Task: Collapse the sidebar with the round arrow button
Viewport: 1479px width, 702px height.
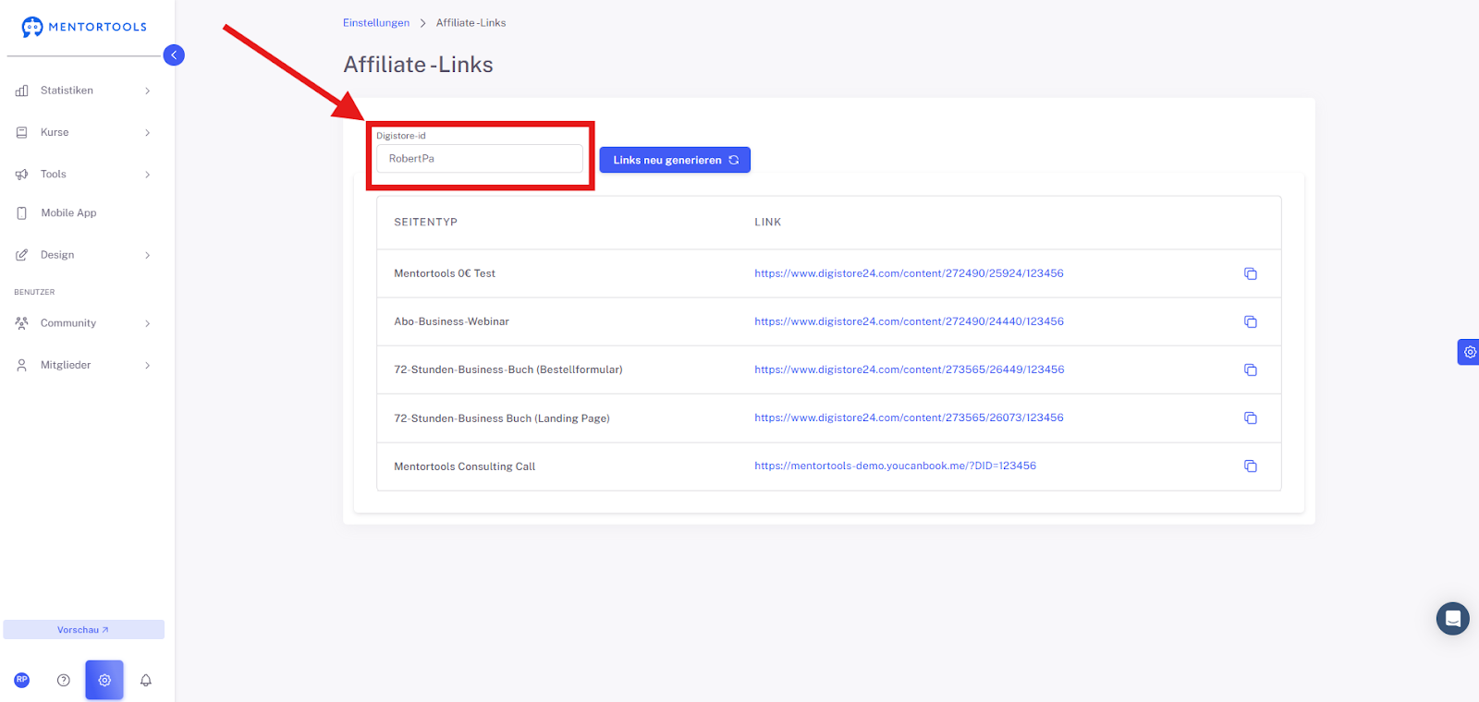Action: (174, 55)
